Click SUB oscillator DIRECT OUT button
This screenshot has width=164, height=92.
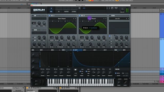[43, 16]
